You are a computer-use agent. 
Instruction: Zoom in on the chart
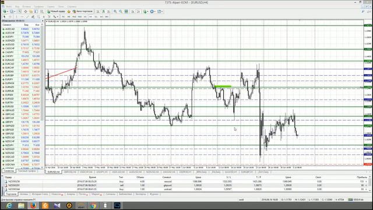click(x=115, y=12)
